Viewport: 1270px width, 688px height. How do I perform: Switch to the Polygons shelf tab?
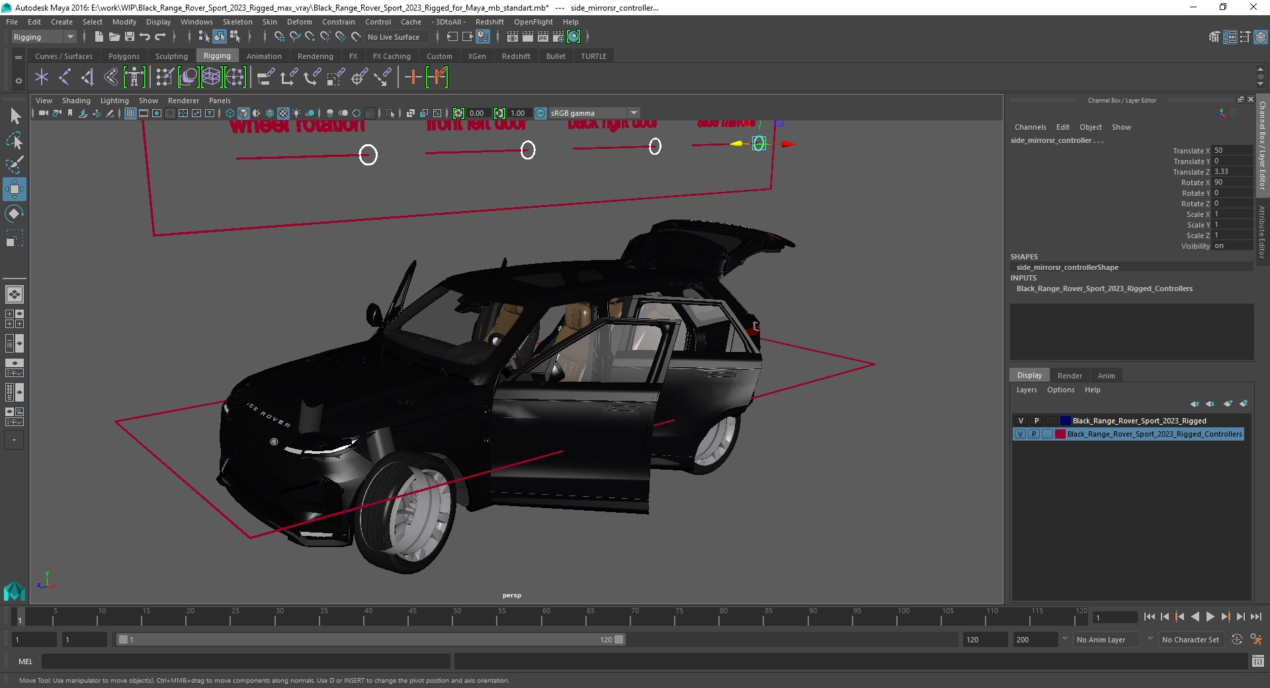point(124,56)
